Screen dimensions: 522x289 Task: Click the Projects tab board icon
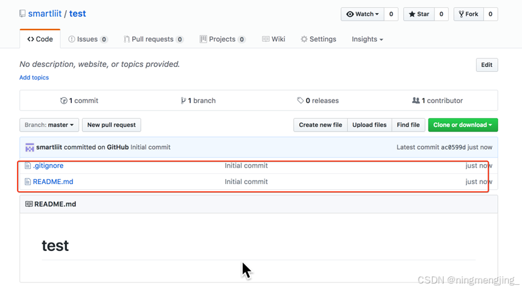click(x=203, y=39)
